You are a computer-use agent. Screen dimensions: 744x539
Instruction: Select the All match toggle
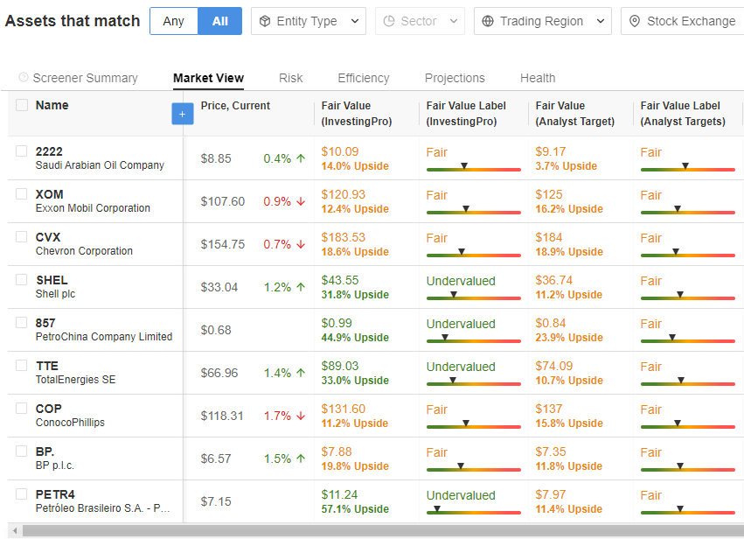(219, 21)
